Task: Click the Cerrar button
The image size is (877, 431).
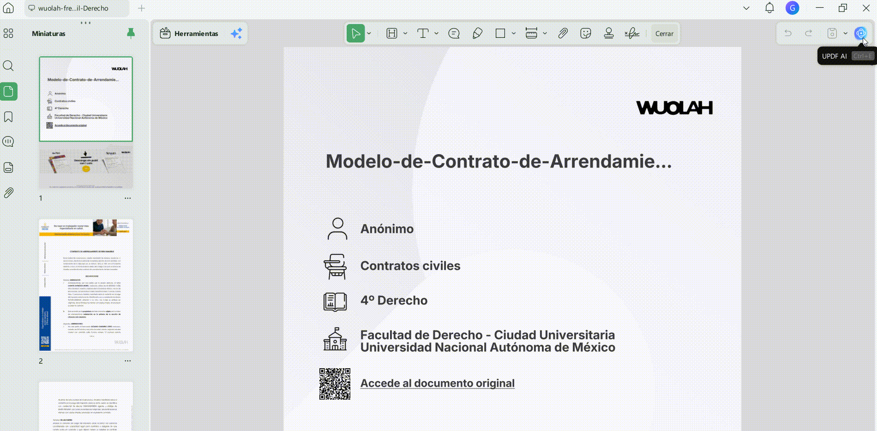Action: pos(664,34)
